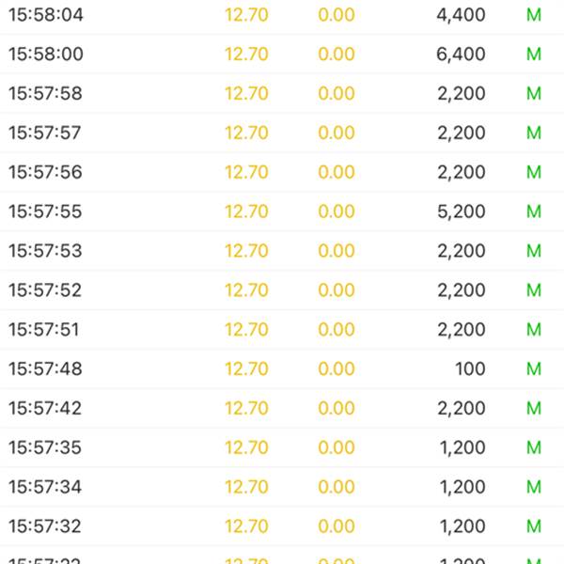Select the 15:58:04 trade row
The width and height of the screenshot is (564, 564).
click(x=282, y=15)
